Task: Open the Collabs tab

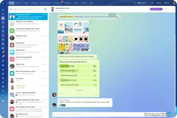Action: pos(26,3)
